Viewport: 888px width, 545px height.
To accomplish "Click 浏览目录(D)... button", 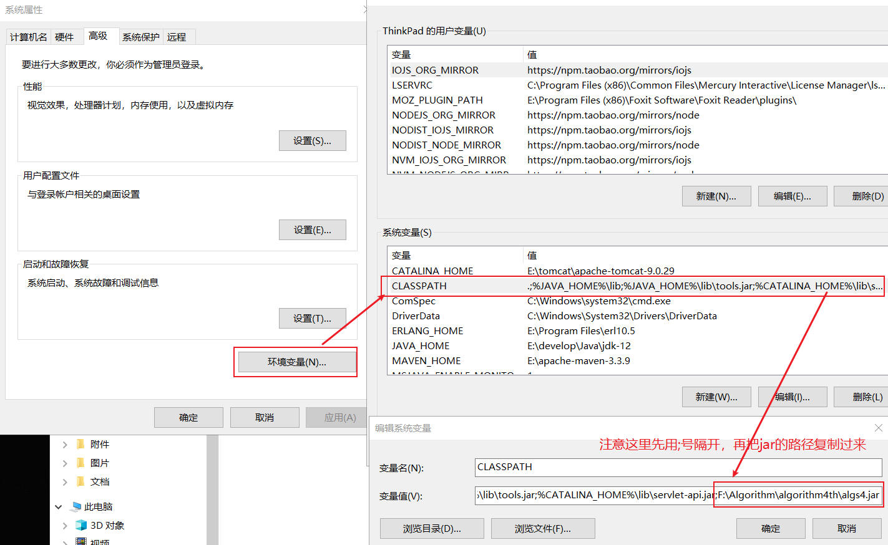I will tap(432, 528).
